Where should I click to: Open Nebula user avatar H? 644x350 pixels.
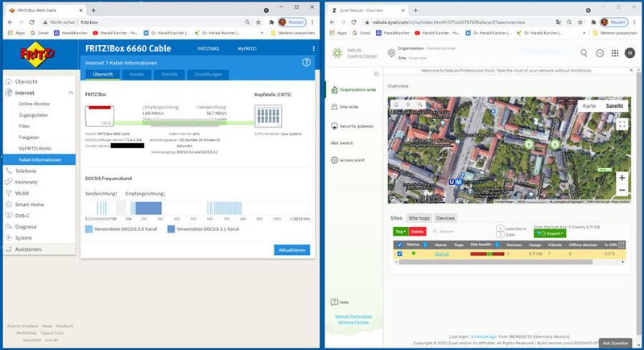pyautogui.click(x=630, y=52)
